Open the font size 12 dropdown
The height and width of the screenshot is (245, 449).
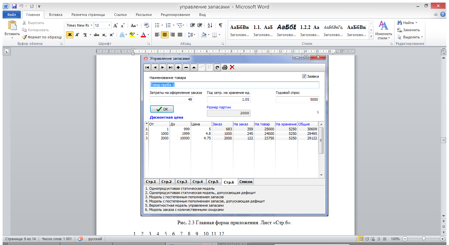[x=109, y=25]
